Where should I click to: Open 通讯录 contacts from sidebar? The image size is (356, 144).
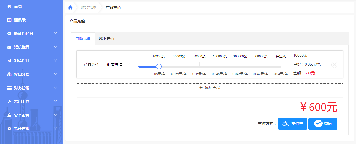20,20
